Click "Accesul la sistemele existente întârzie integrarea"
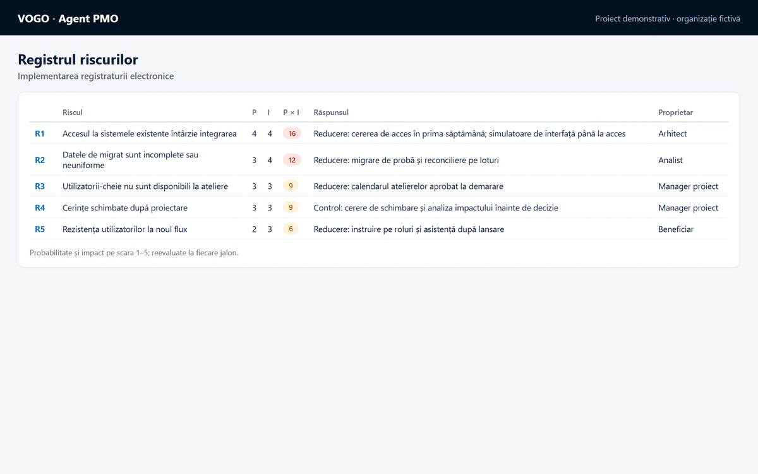Screen dimensions: 758x474 pyautogui.click(x=150, y=134)
